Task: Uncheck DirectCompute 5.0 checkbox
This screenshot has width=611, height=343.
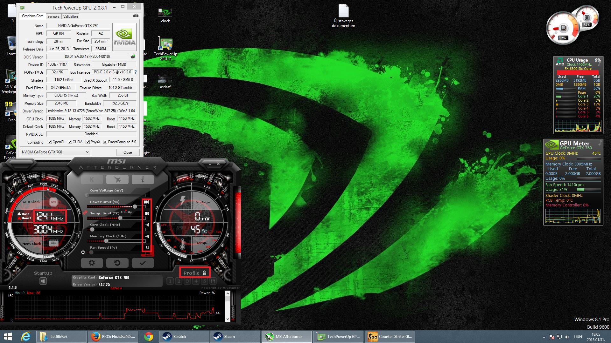Action: click(105, 142)
